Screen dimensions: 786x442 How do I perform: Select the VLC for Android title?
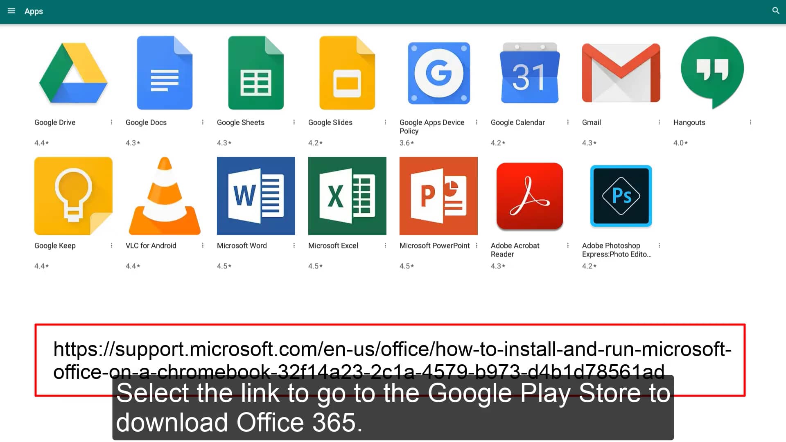point(151,246)
